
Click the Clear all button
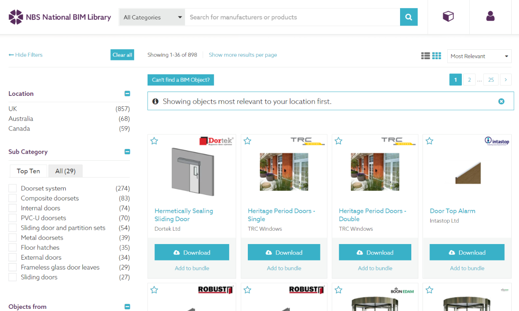[122, 55]
